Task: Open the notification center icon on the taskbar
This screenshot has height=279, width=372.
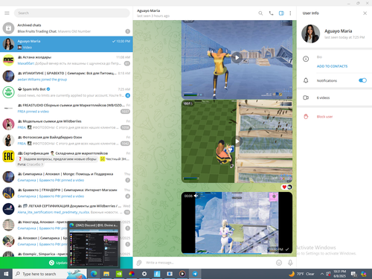Action: click(353, 274)
